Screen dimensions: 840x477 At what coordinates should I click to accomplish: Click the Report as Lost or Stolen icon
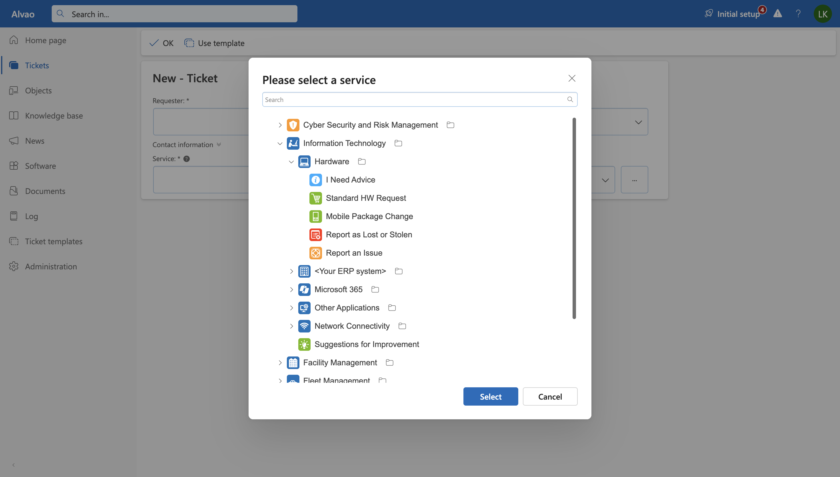click(x=315, y=235)
